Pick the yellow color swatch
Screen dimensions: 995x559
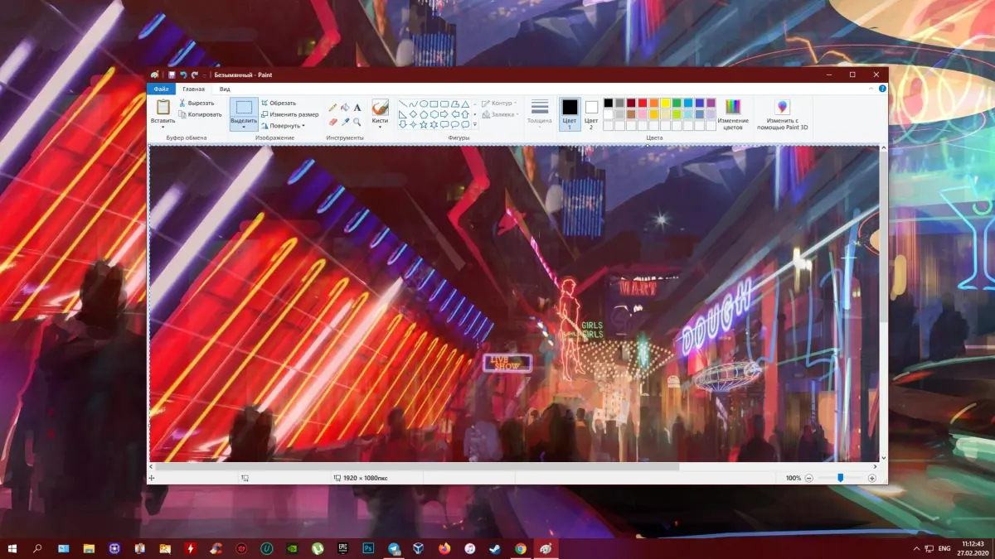(665, 103)
